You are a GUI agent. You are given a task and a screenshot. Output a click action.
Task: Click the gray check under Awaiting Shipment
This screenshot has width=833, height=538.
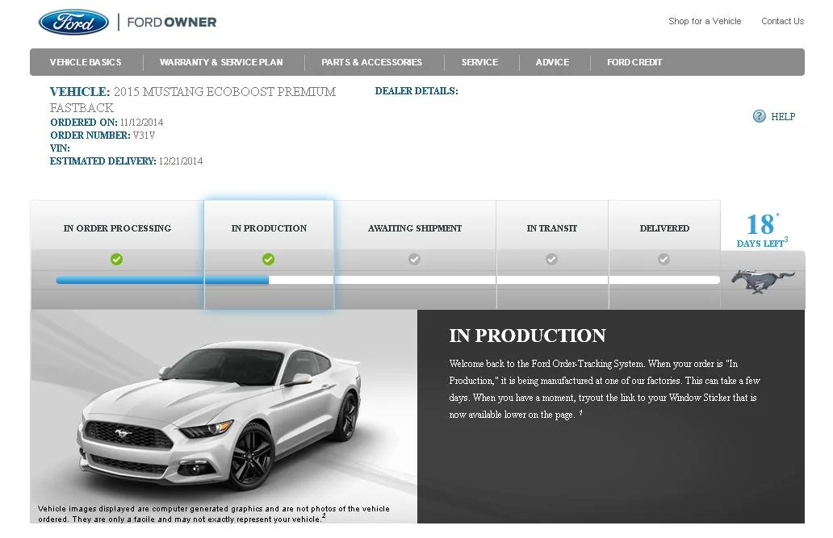click(x=414, y=259)
